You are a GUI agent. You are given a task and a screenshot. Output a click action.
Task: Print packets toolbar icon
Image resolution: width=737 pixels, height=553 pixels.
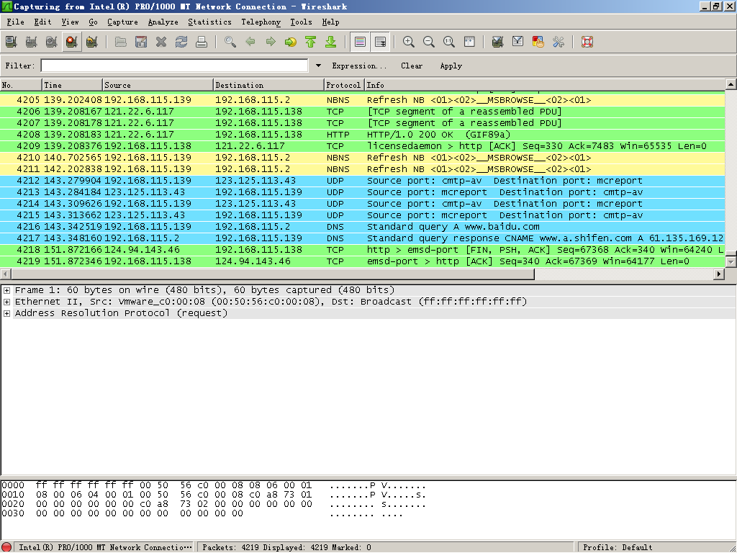[202, 42]
